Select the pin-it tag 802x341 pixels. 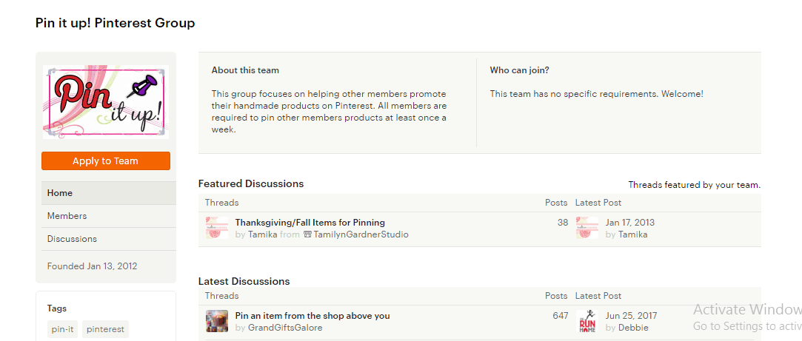click(x=62, y=329)
